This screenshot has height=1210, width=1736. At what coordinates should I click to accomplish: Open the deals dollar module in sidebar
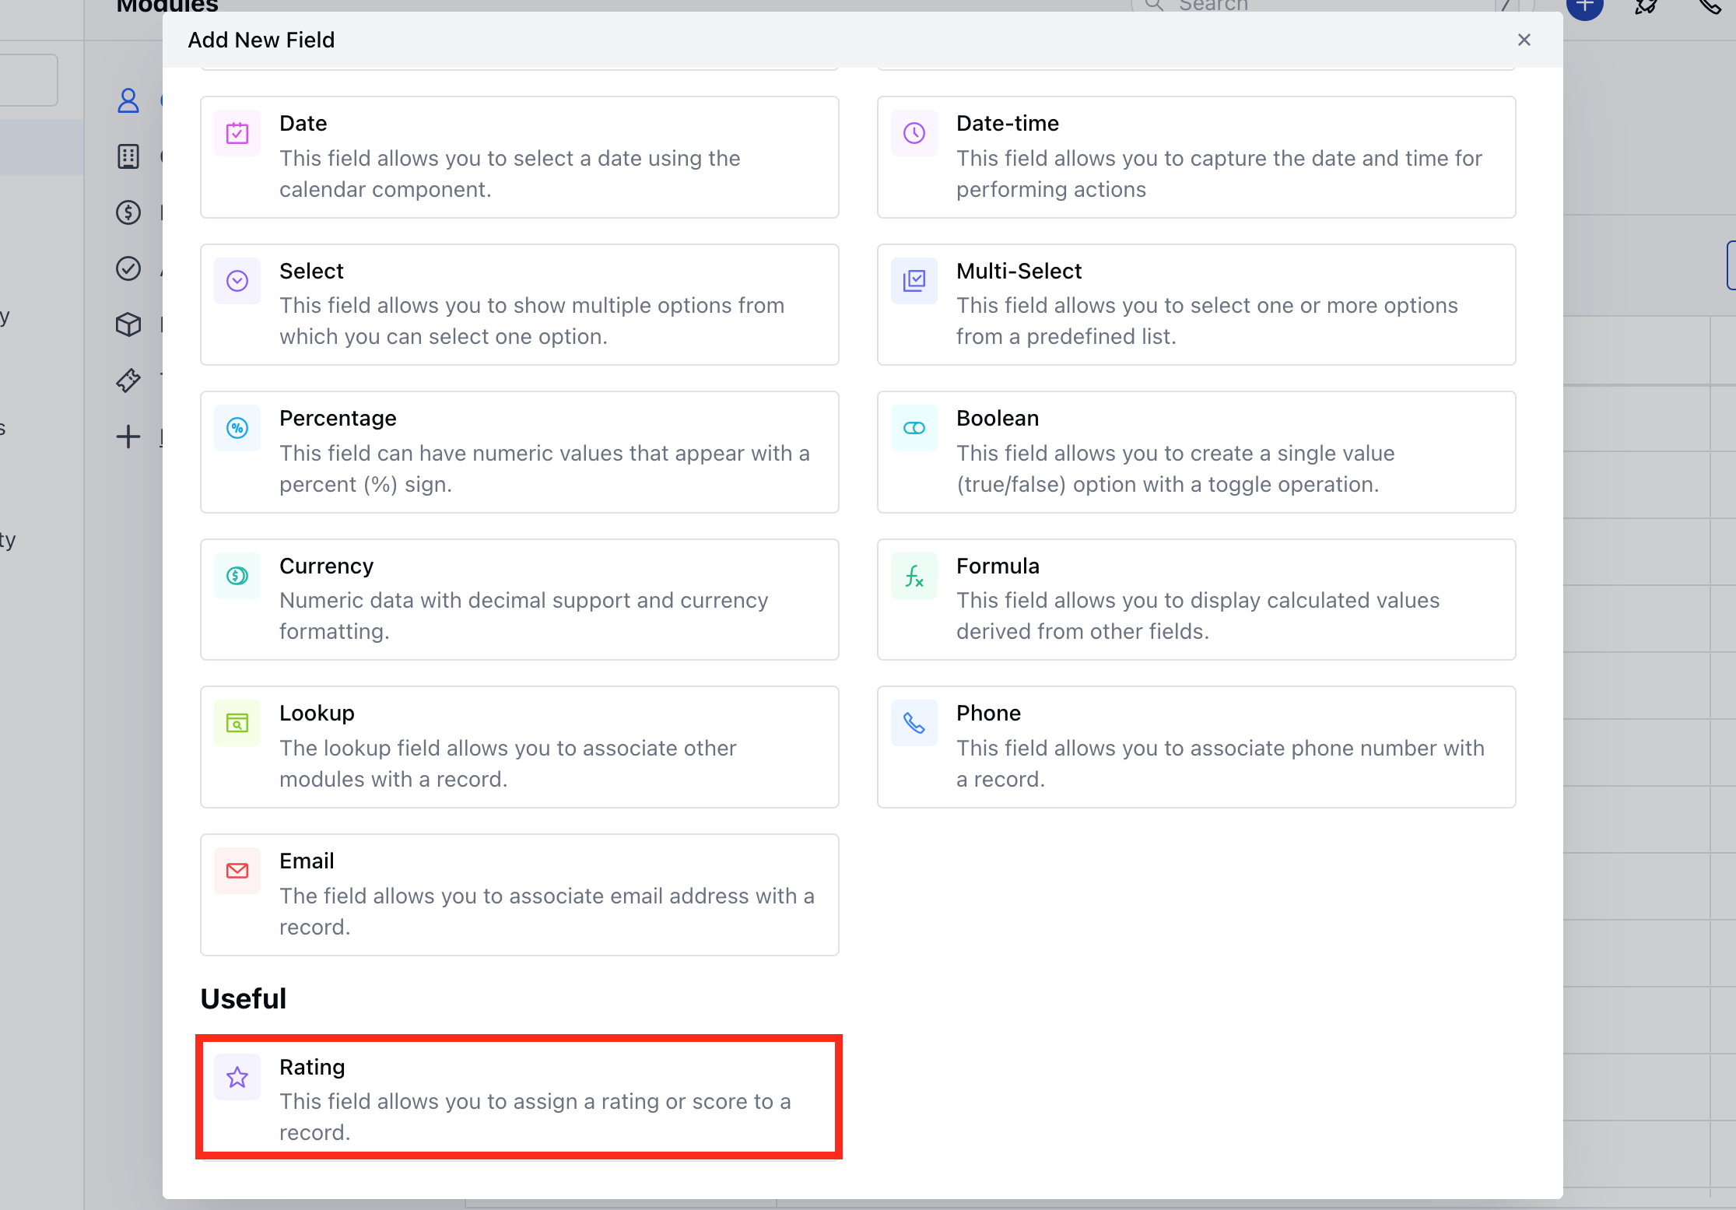pyautogui.click(x=128, y=212)
